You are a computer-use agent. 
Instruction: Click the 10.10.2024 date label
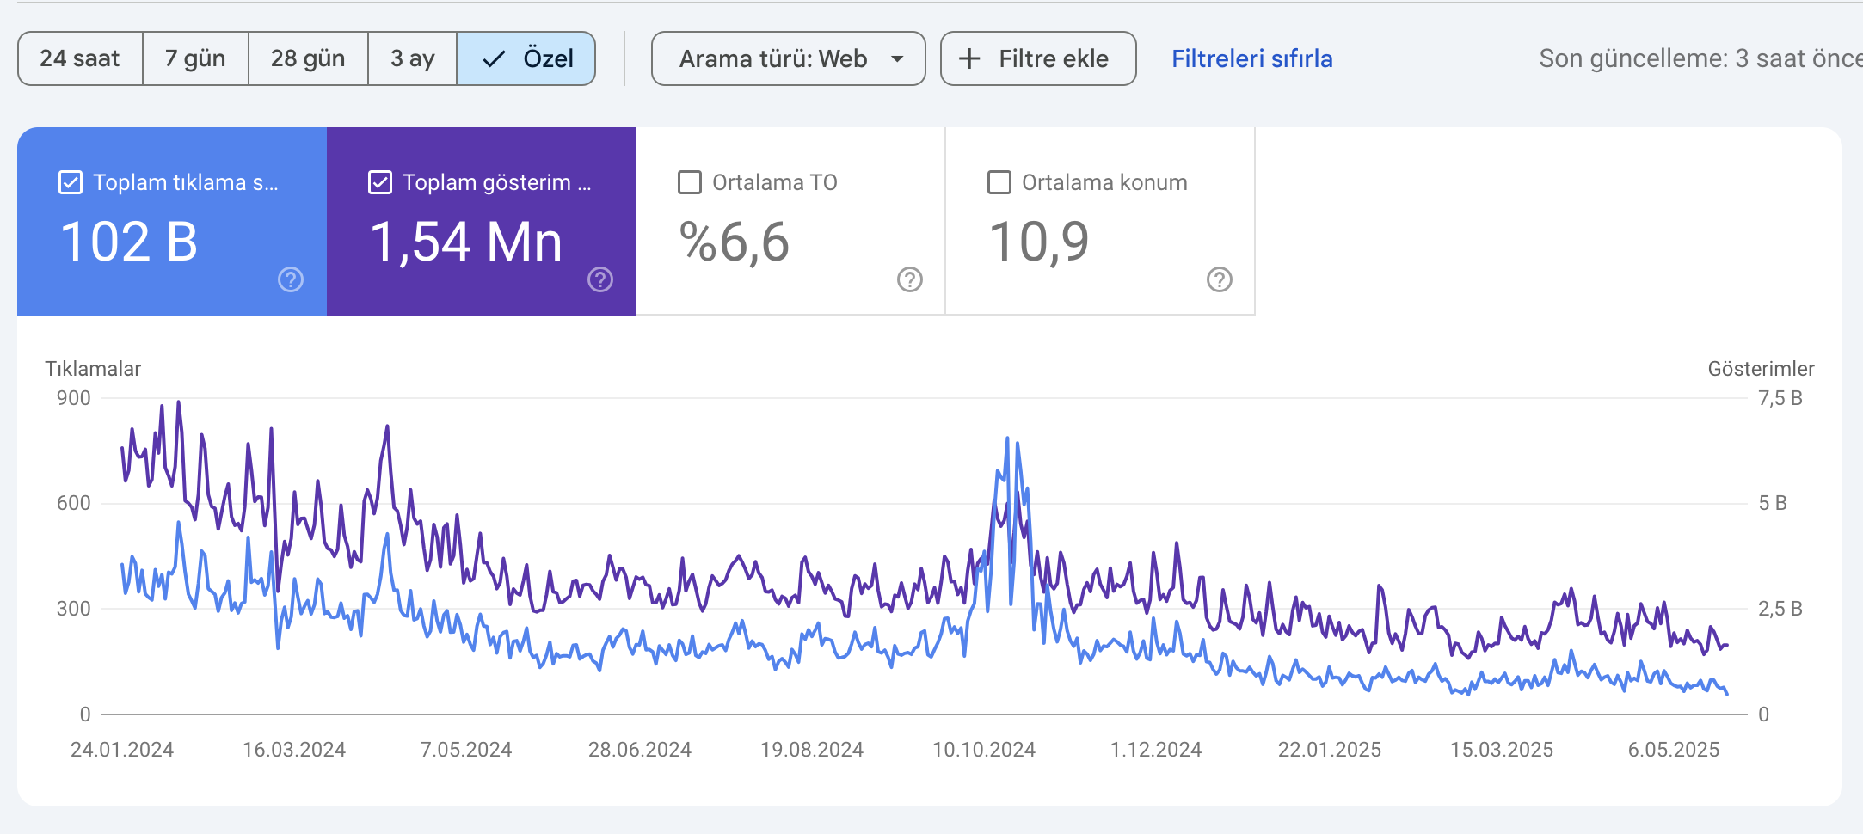coord(984,750)
